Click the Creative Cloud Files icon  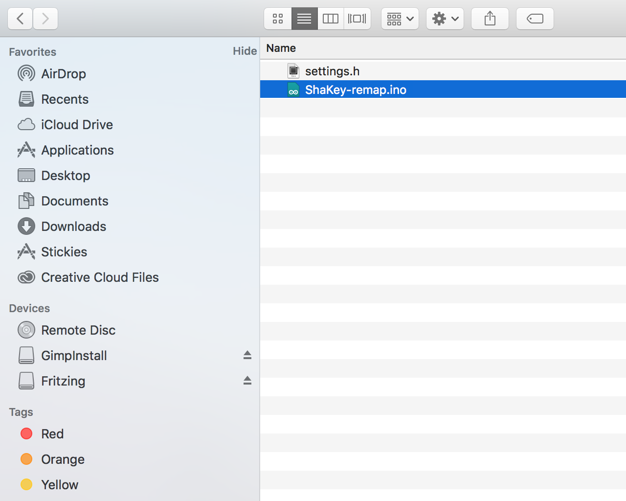26,277
